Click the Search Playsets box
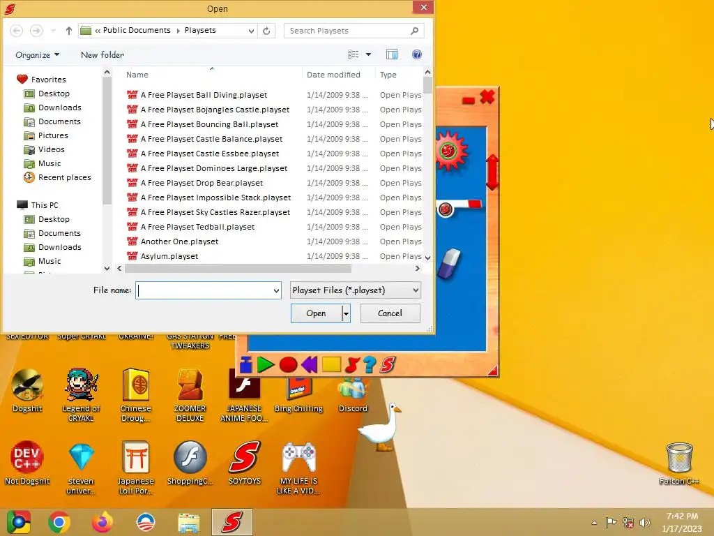The image size is (714, 536). tap(349, 31)
